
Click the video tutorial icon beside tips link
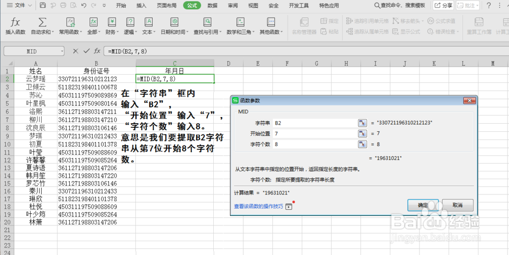click(x=289, y=206)
